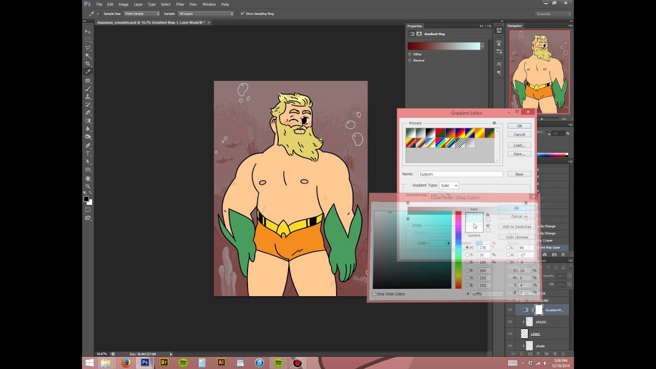
Task: Open the Essentials workspace dropdown
Action: click(x=552, y=14)
